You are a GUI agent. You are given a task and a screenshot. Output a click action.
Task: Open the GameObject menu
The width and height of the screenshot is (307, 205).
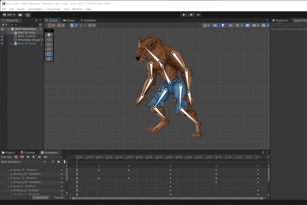[35, 9]
